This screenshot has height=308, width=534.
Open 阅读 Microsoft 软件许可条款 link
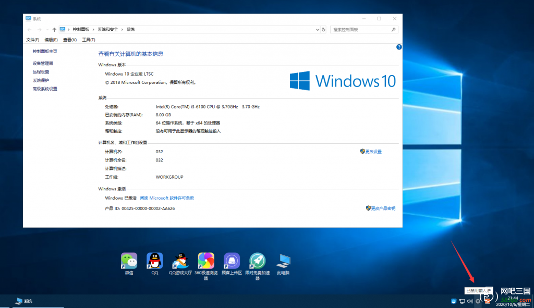[x=167, y=198]
